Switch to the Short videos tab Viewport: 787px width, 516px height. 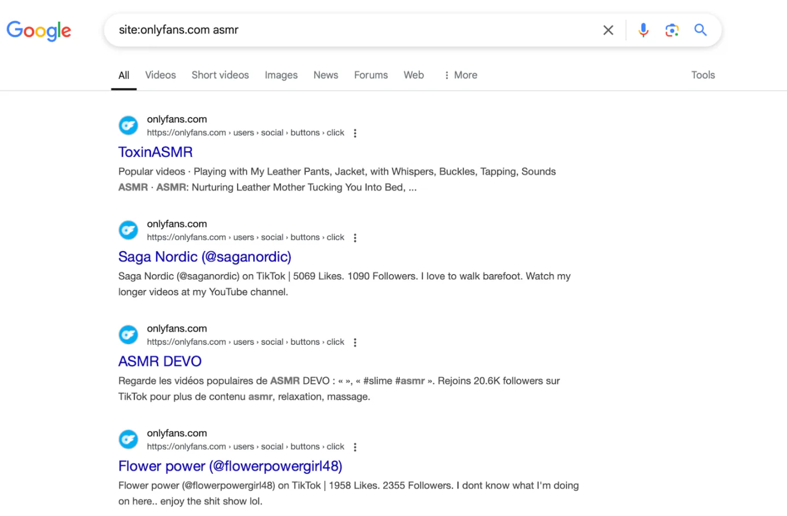click(220, 75)
